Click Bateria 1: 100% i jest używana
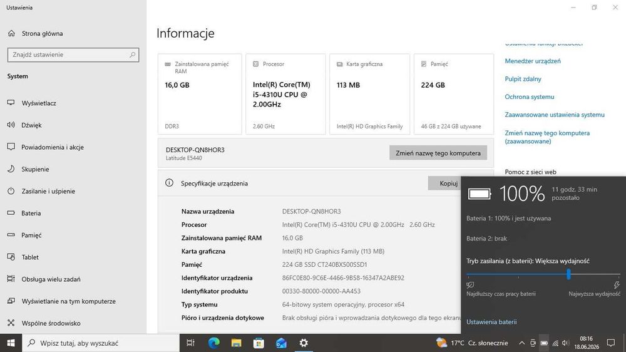Viewport: 626px width, 352px height. click(508, 218)
